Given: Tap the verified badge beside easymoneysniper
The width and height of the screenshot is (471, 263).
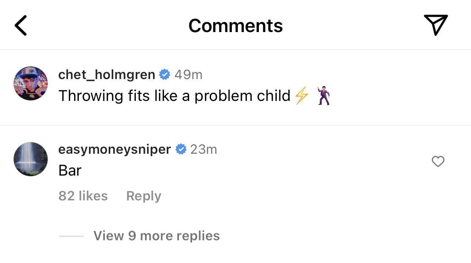Looking at the screenshot, I should pyautogui.click(x=181, y=149).
